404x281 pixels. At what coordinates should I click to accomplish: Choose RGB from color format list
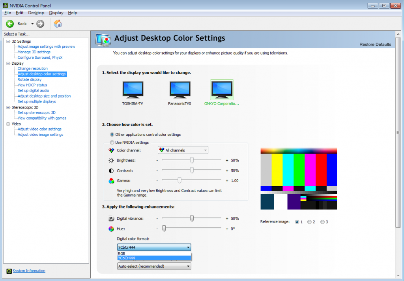coord(154,254)
